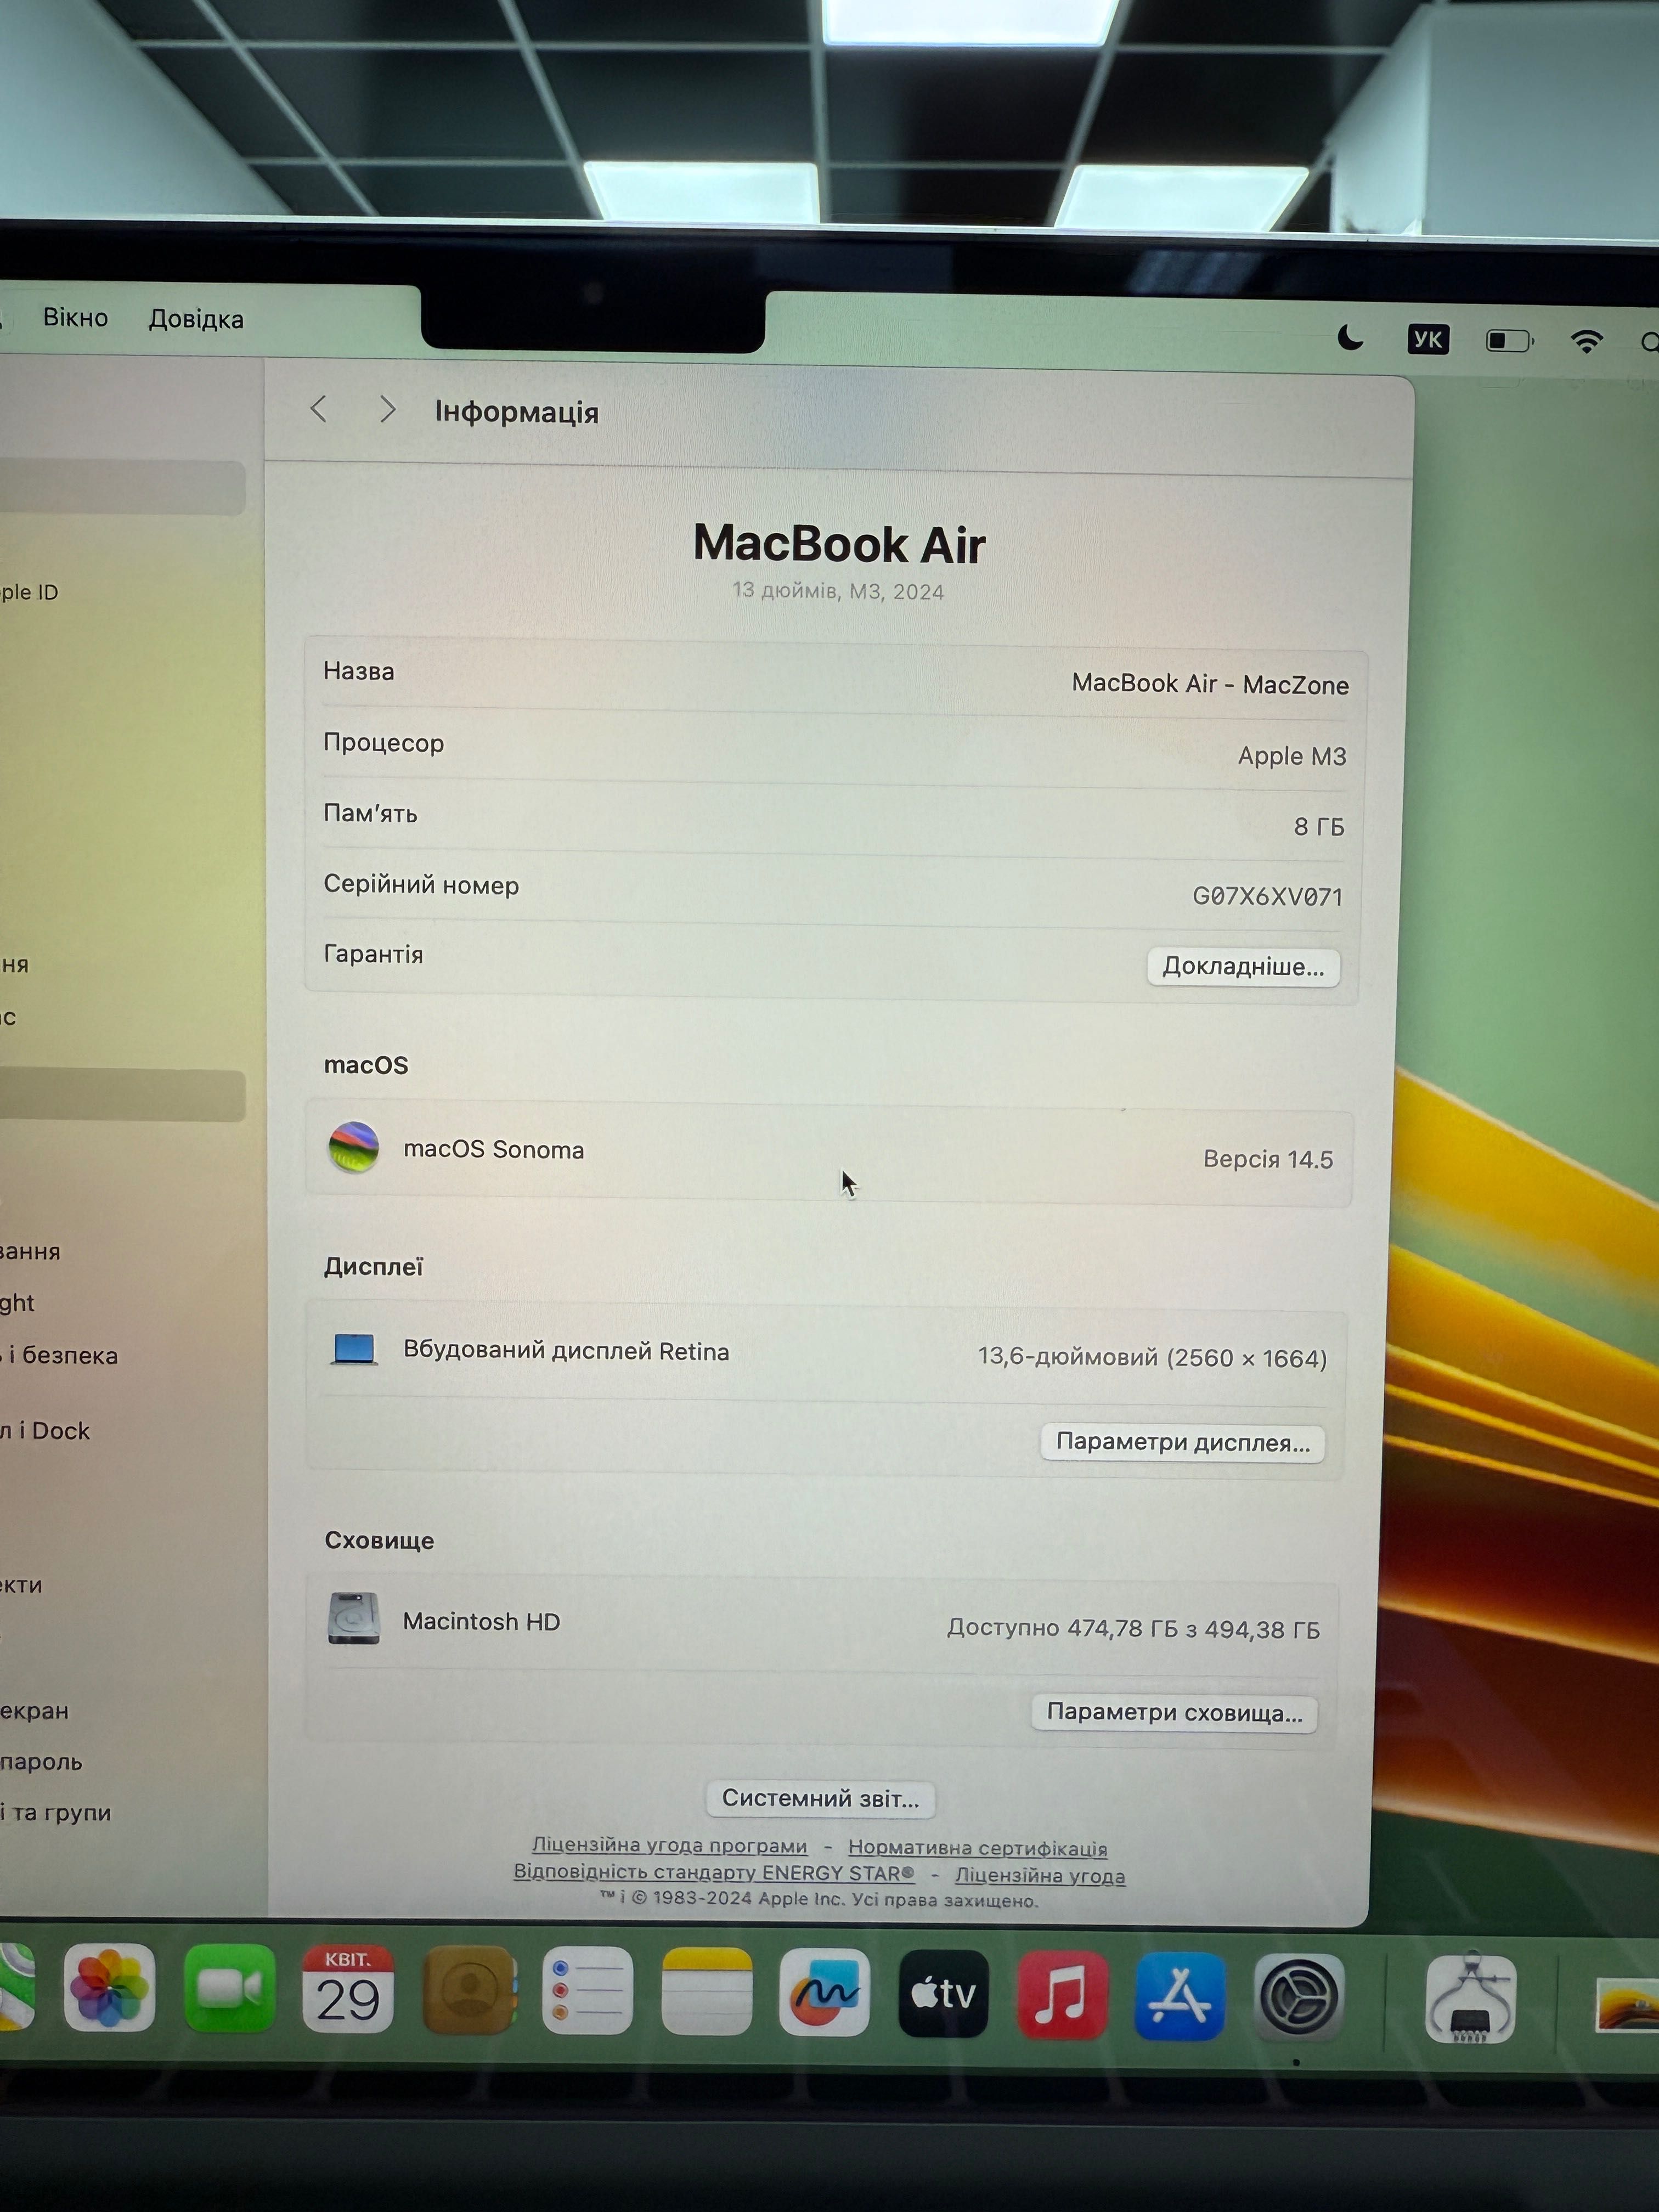Click the macOS Sonoma icon
The image size is (1659, 2212).
[354, 1147]
